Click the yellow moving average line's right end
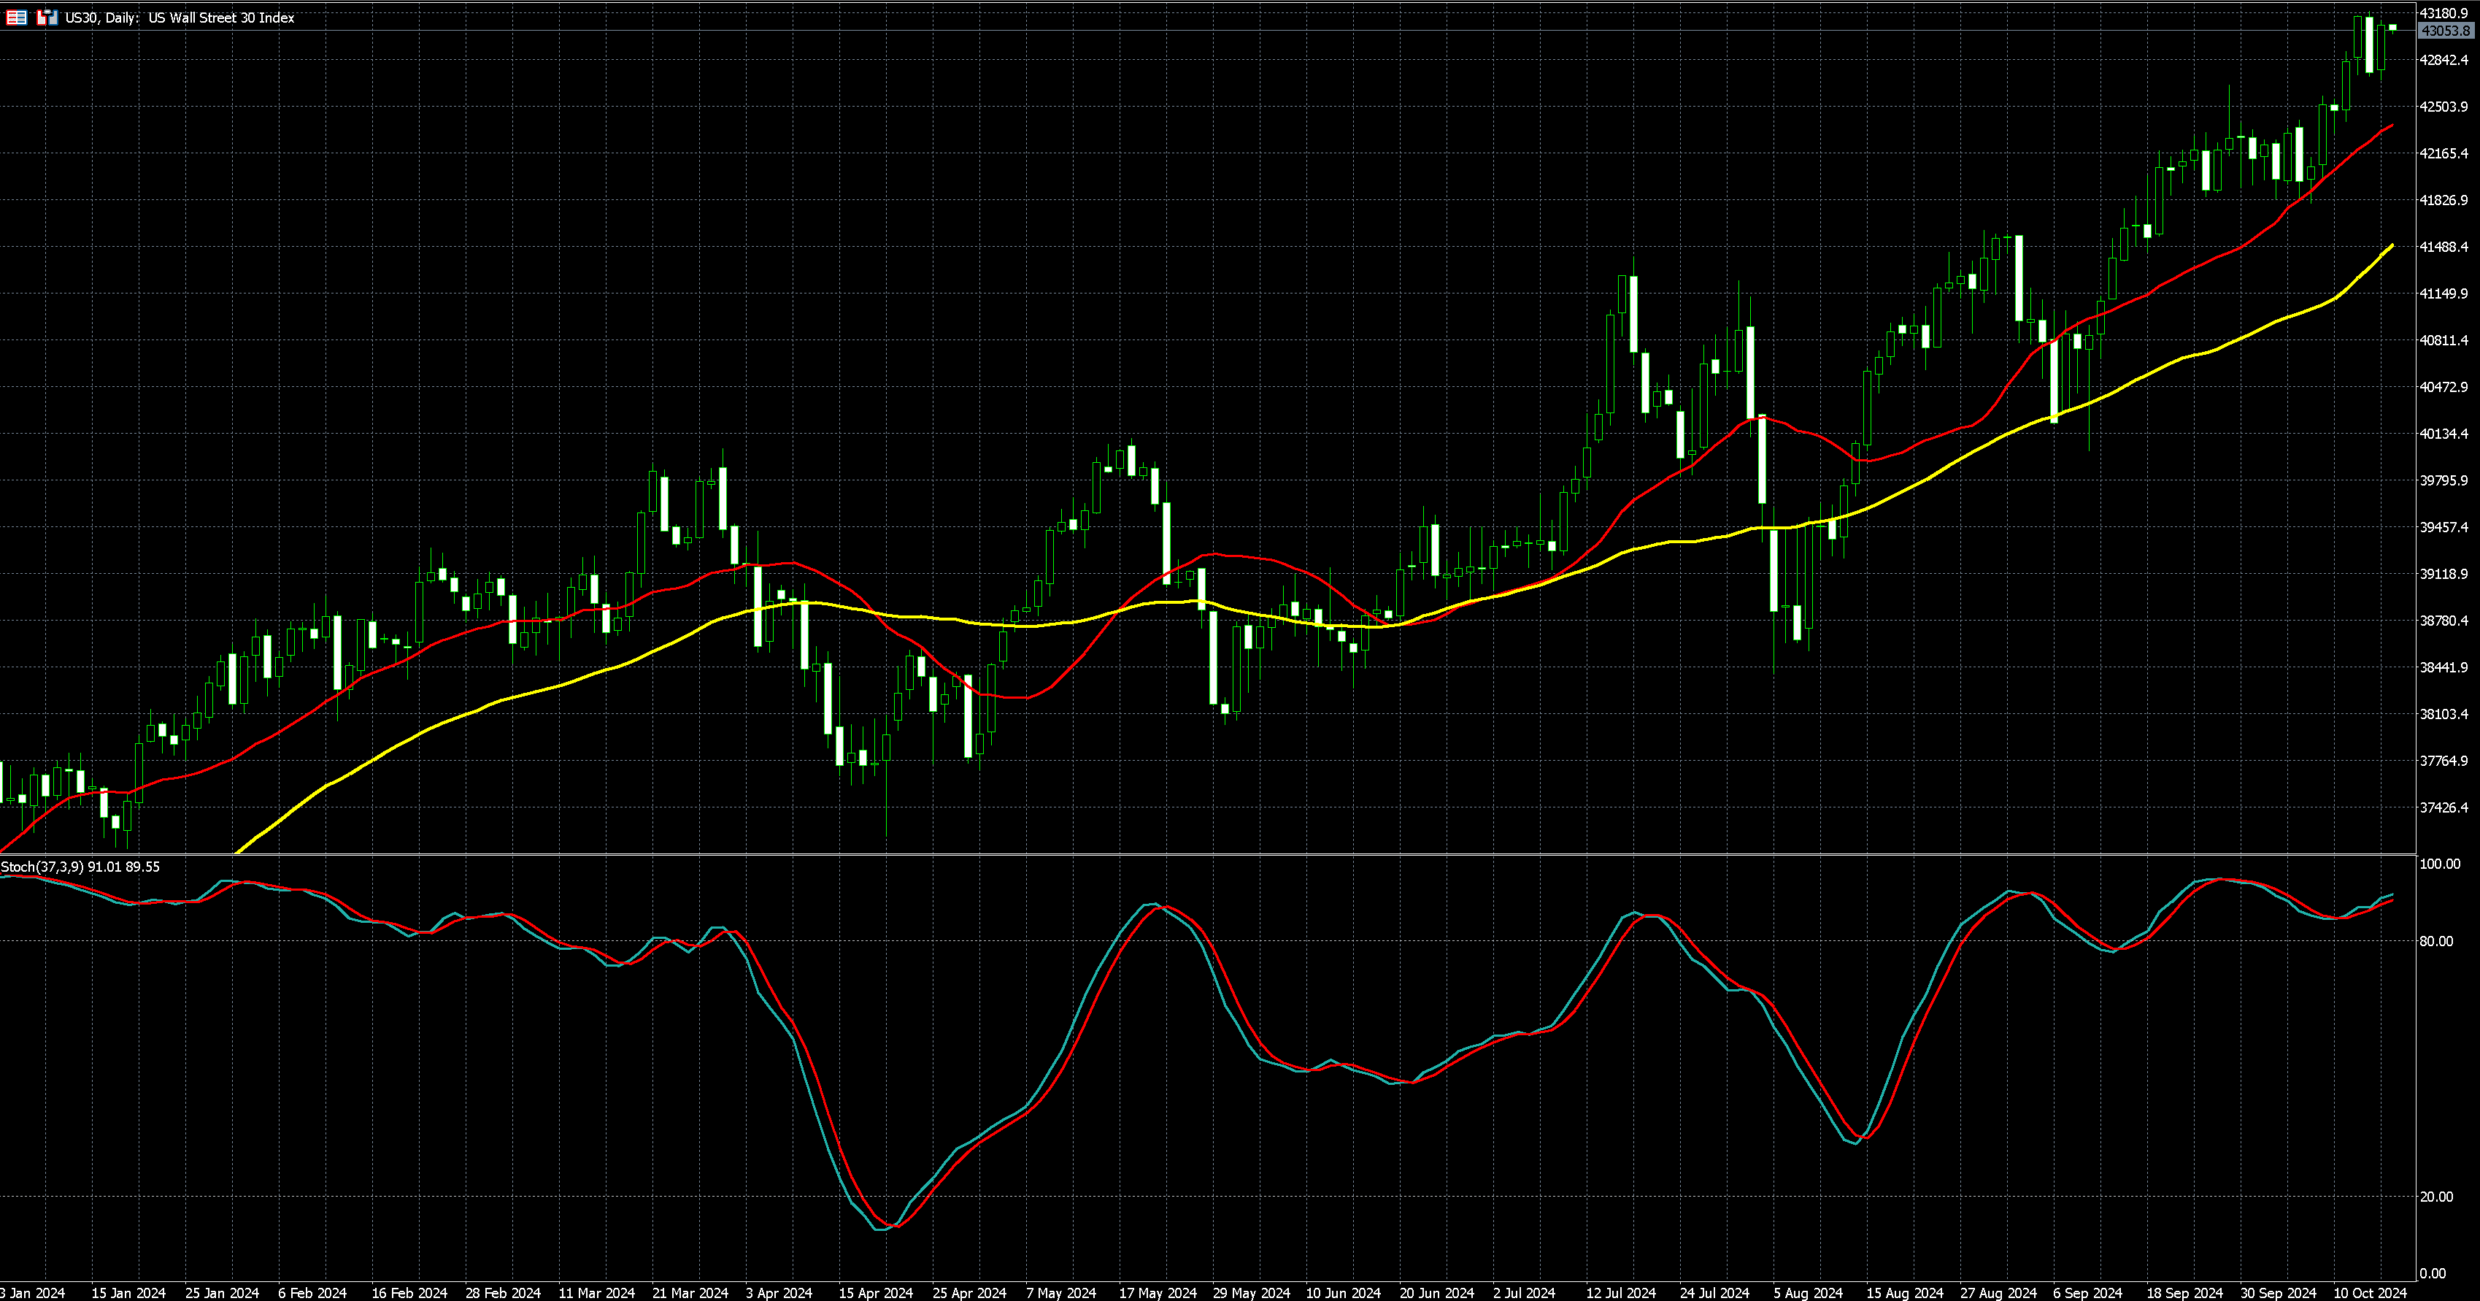The image size is (2480, 1301). click(2392, 247)
